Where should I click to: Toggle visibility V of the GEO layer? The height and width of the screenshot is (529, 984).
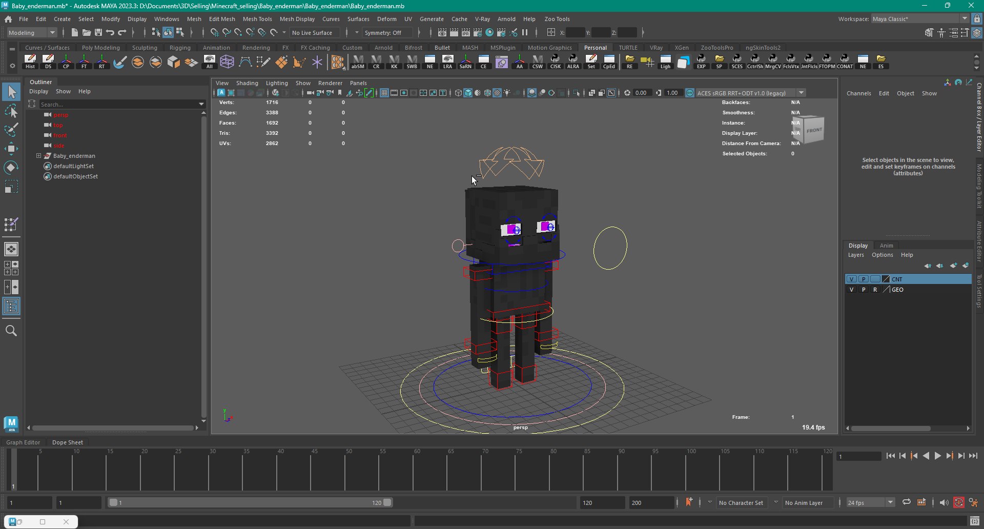tap(852, 290)
